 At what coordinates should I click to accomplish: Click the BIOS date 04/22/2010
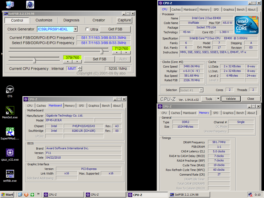(x=54, y=158)
